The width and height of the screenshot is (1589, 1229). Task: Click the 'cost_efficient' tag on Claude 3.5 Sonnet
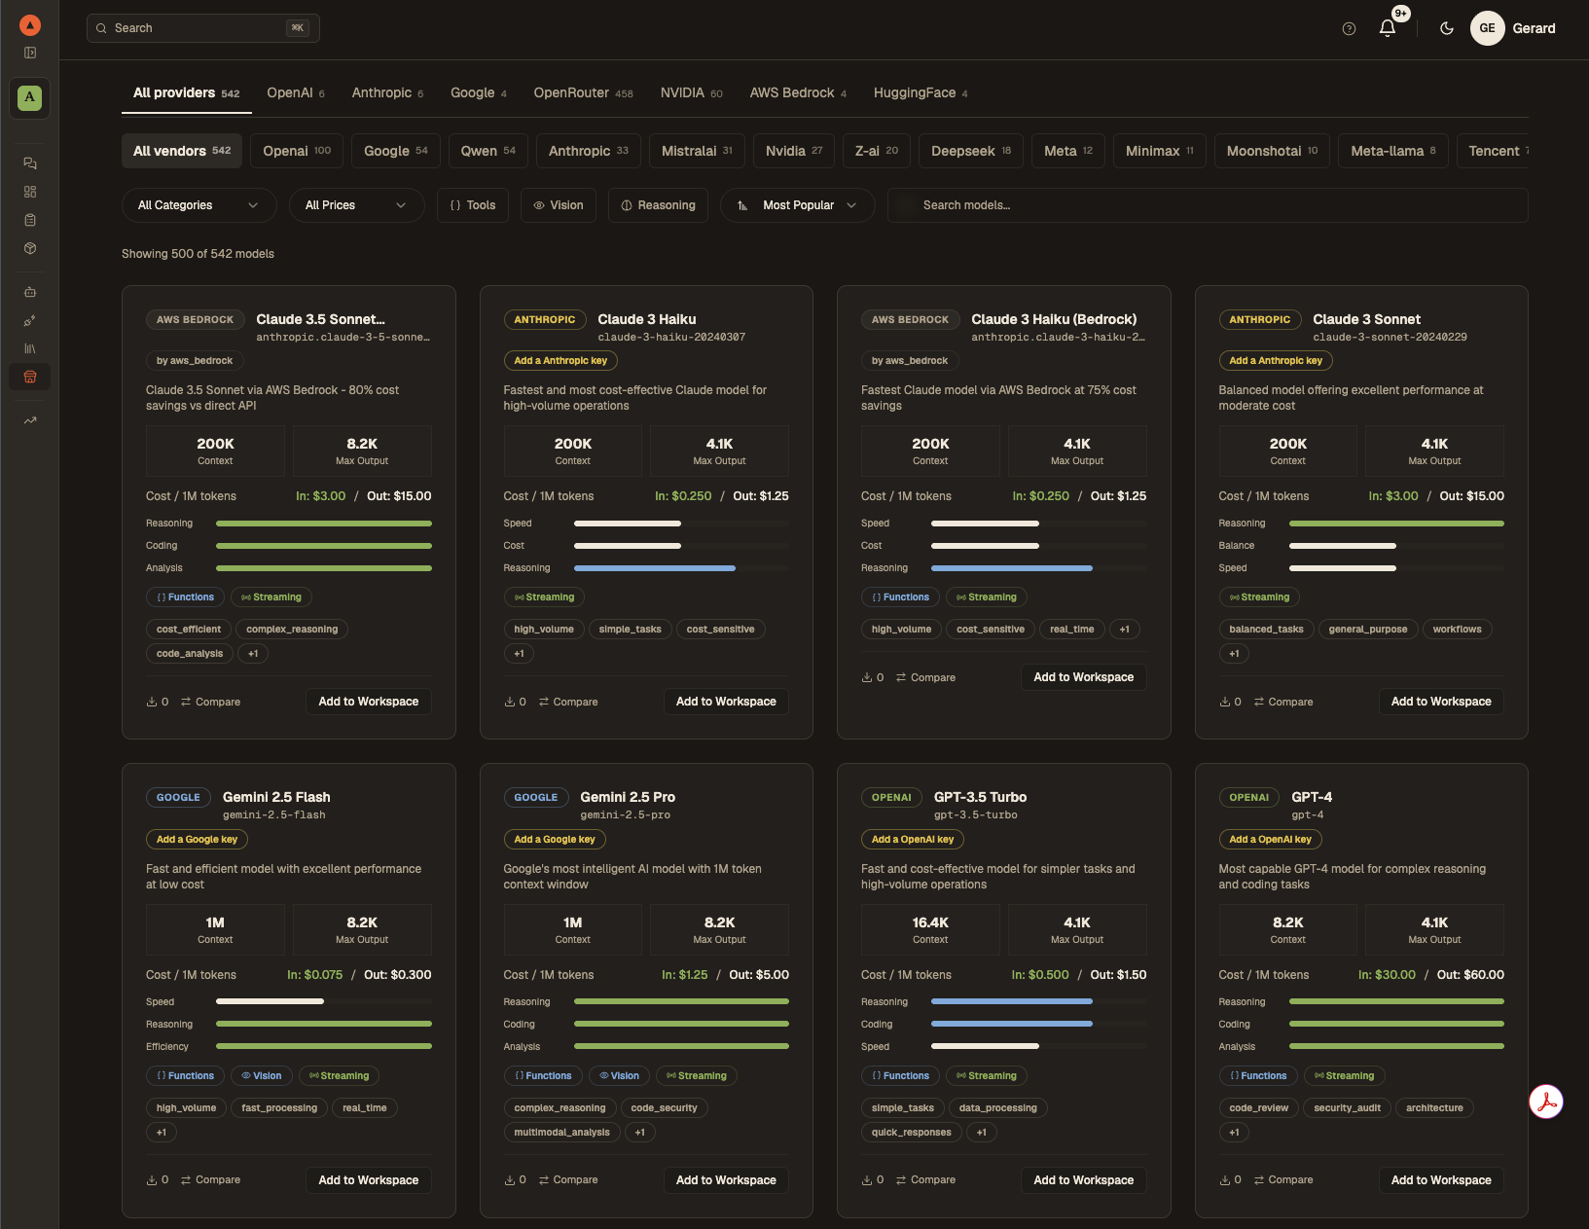pyautogui.click(x=189, y=630)
